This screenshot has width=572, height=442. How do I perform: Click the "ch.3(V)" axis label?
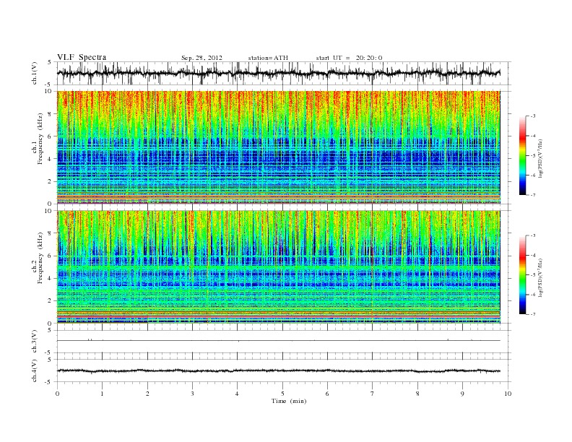click(x=35, y=342)
